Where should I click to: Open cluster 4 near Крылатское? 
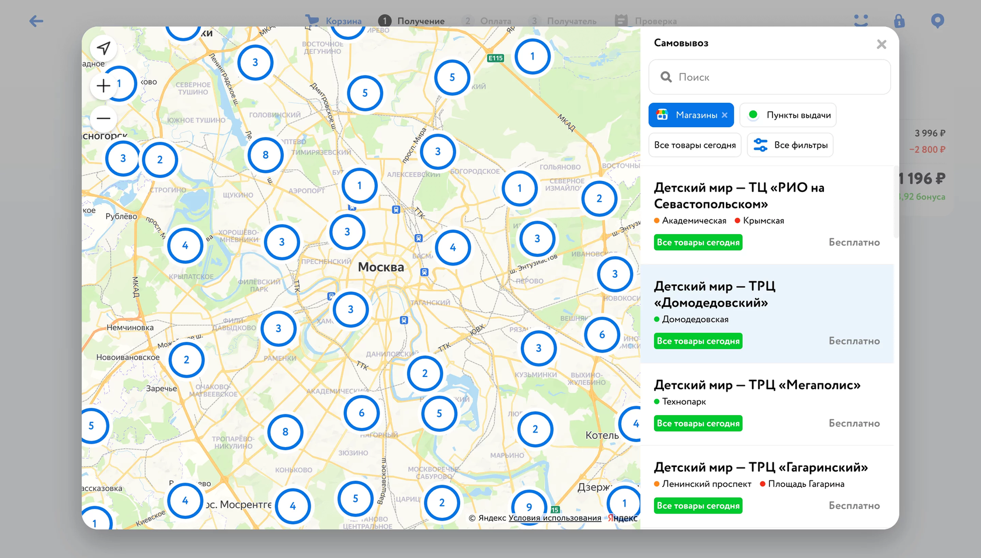(185, 246)
